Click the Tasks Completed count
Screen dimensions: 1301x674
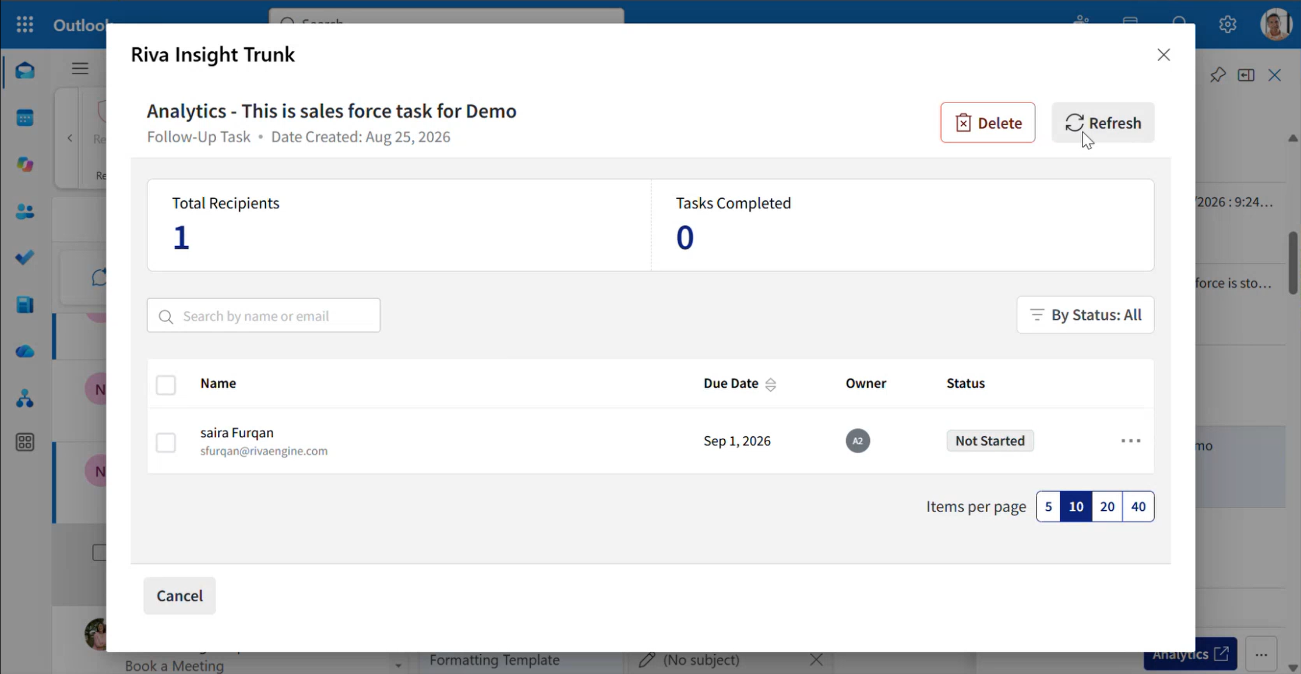tap(685, 238)
